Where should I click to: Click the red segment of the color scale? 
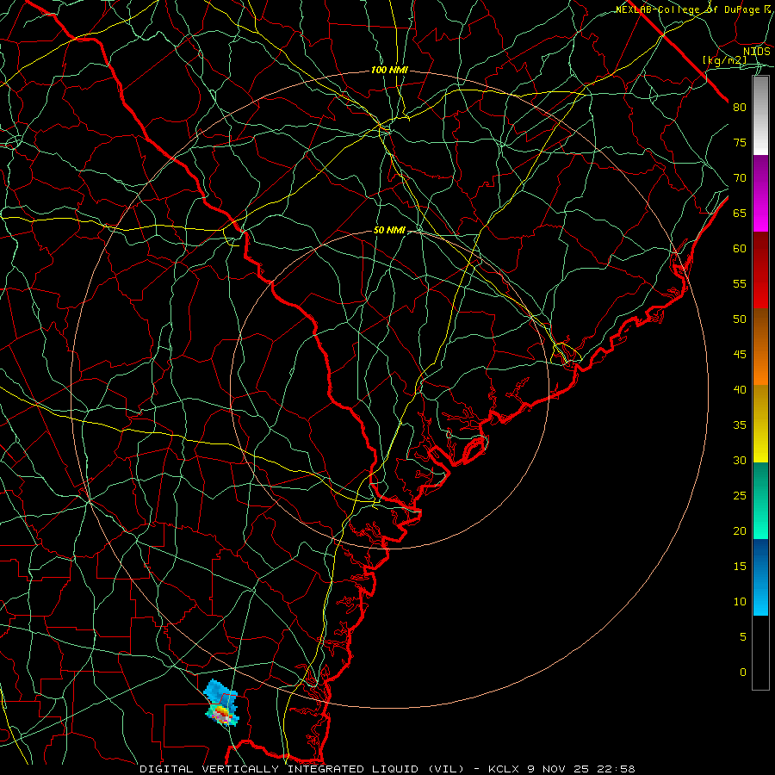pyautogui.click(x=760, y=270)
